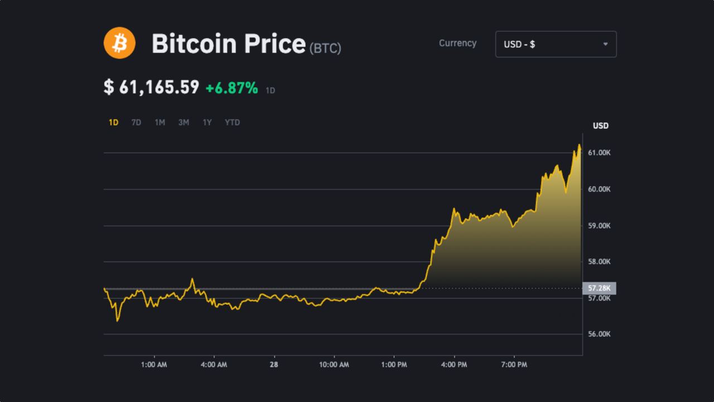Switch to the 7D time range
Image resolution: width=714 pixels, height=402 pixels.
(136, 122)
